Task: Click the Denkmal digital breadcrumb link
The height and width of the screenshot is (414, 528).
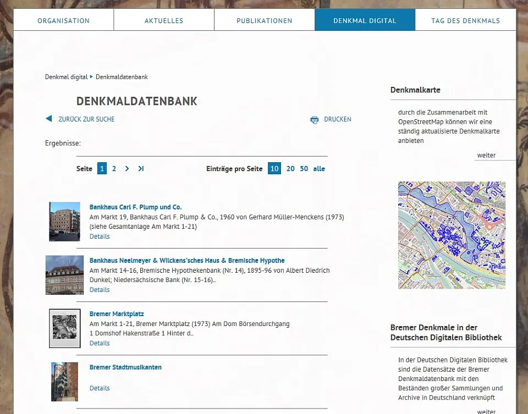Action: point(66,77)
